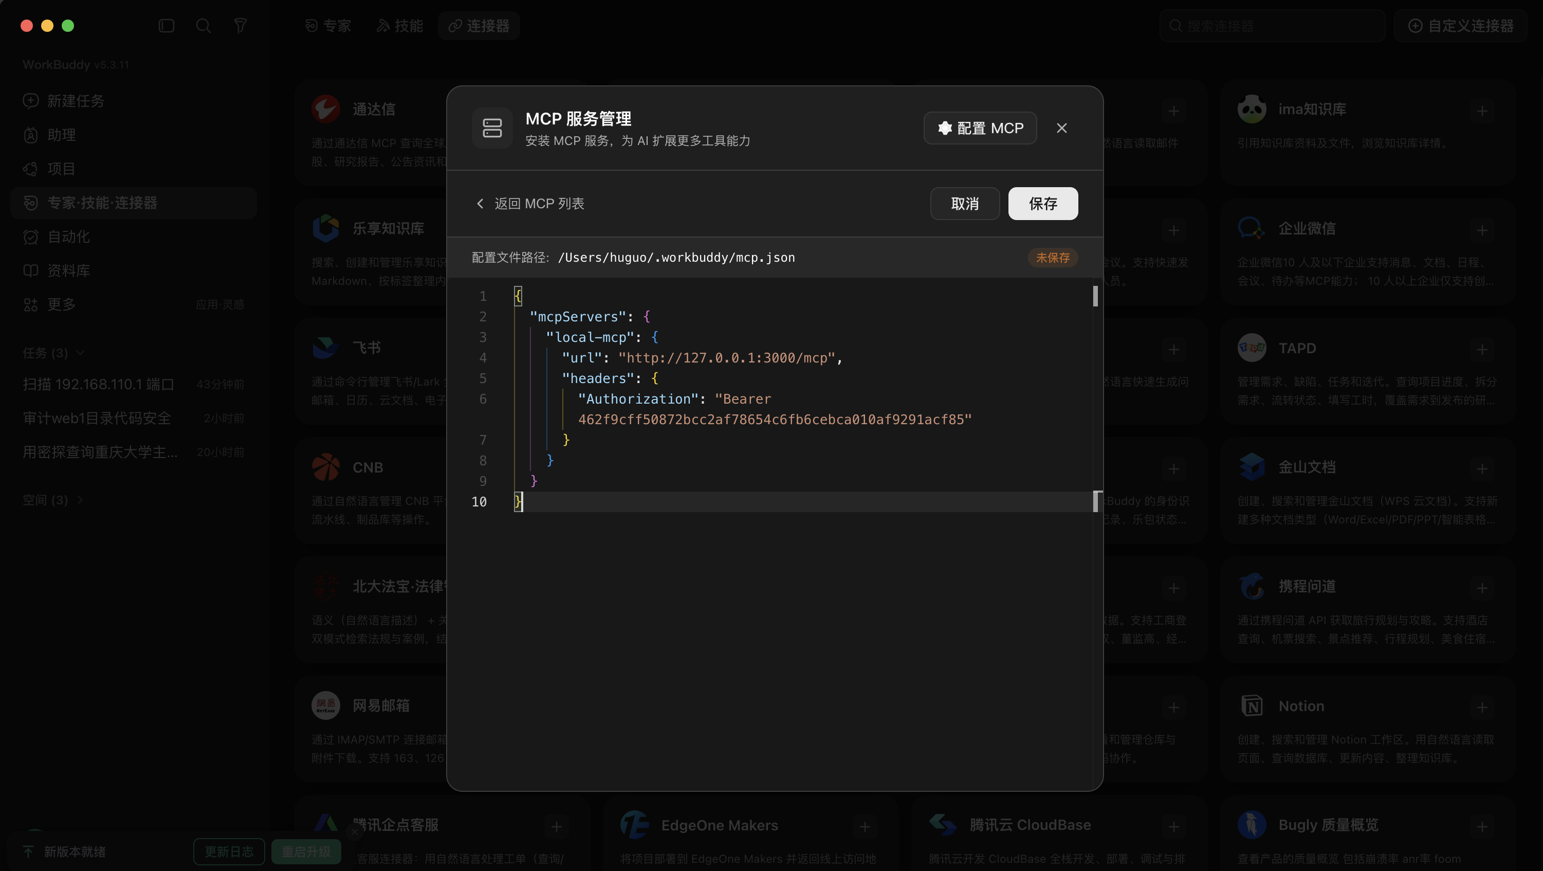Image resolution: width=1543 pixels, height=871 pixels.
Task: Switch to the 专家 tab
Action: 327,26
